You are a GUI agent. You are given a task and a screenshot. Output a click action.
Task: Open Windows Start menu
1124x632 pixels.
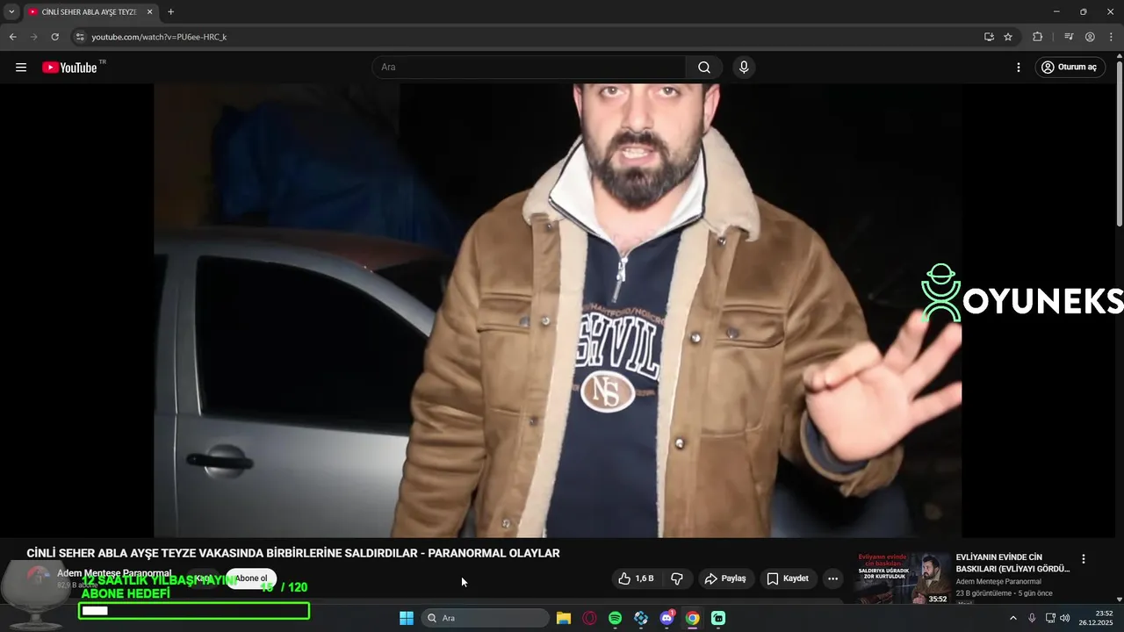pos(407,618)
